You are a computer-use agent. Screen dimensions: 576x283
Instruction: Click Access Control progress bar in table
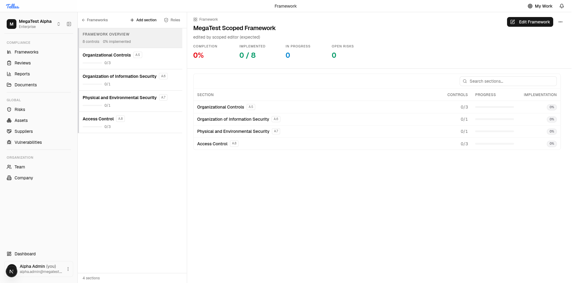pyautogui.click(x=495, y=143)
